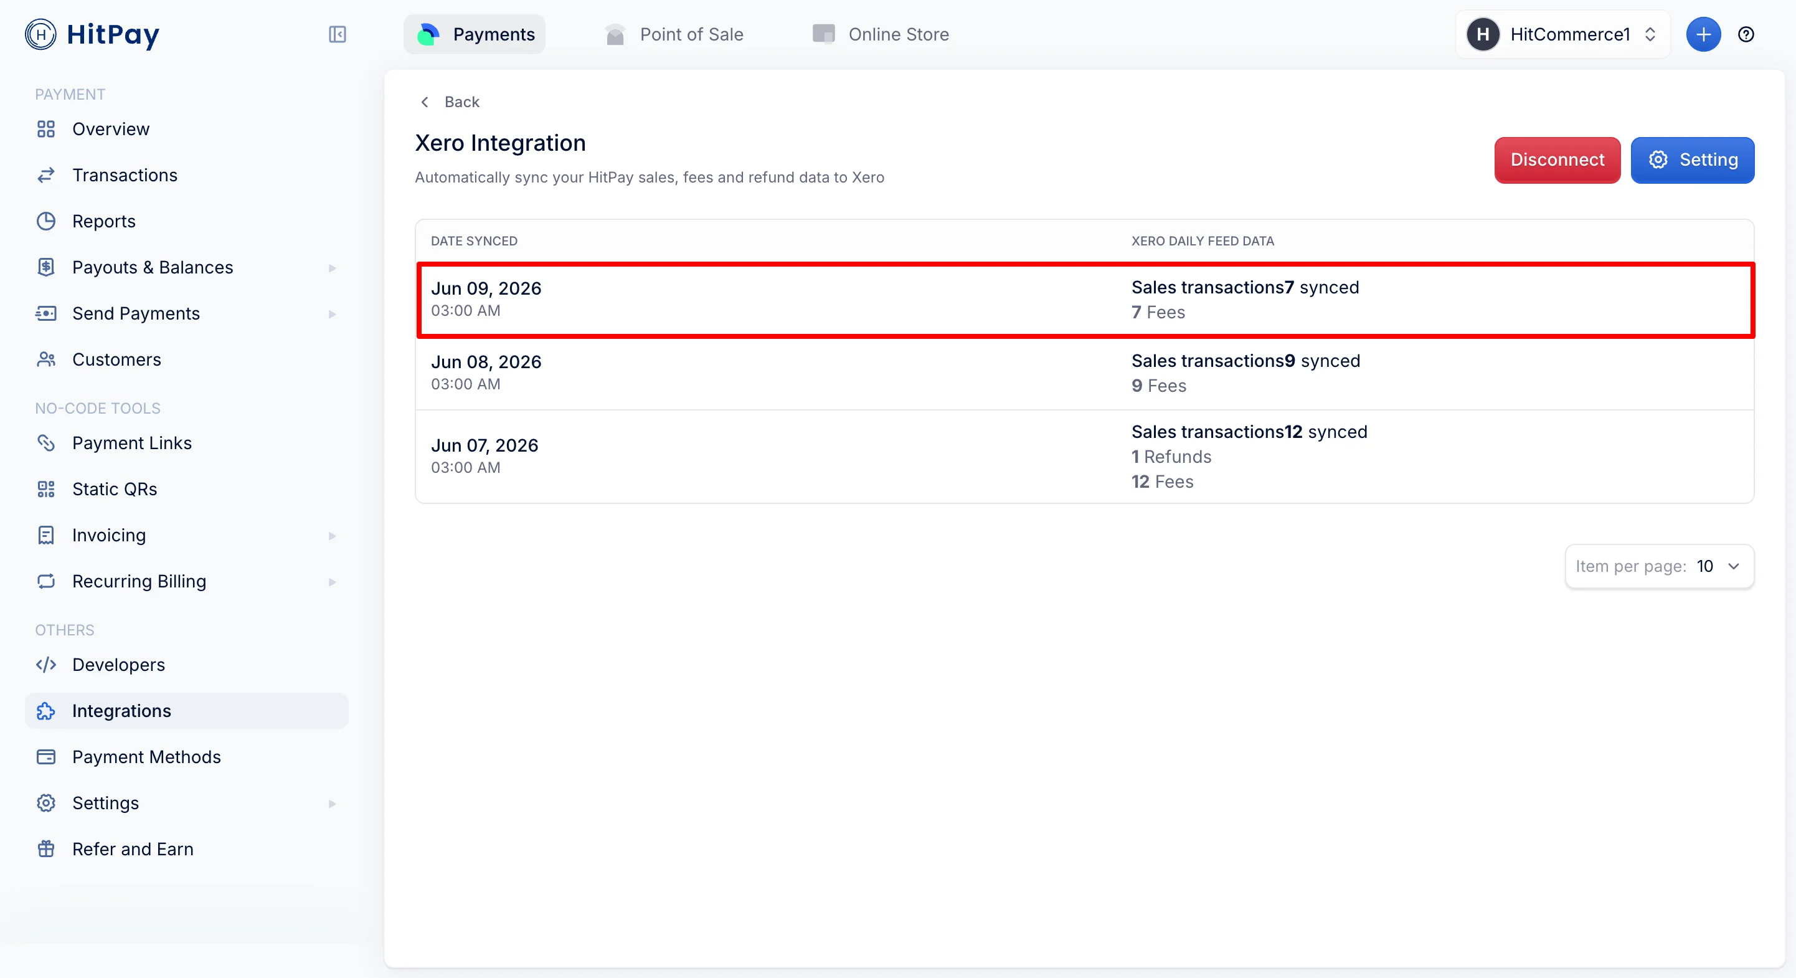
Task: Click the HitCommerce1 avatar circle
Action: 1483,34
